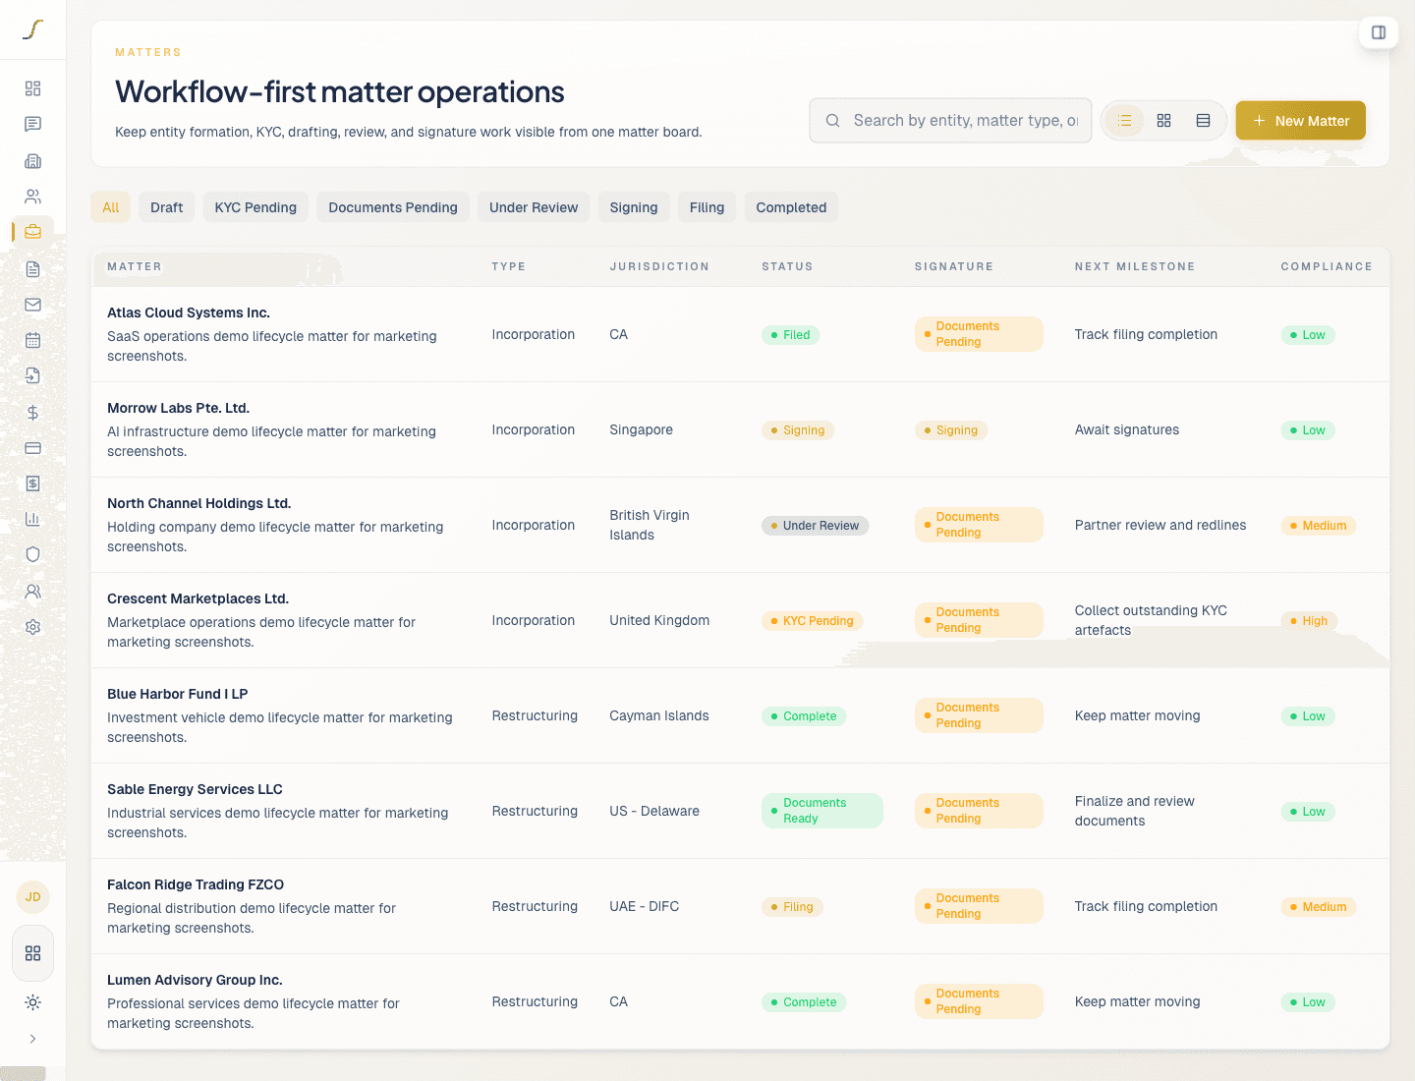Open the people group icon in the sidebar
This screenshot has height=1081, width=1415.
(x=32, y=197)
